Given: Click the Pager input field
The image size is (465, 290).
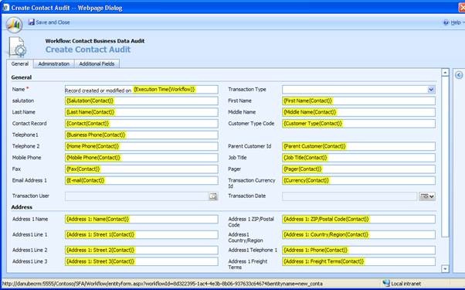Looking at the screenshot, I should click(x=358, y=169).
